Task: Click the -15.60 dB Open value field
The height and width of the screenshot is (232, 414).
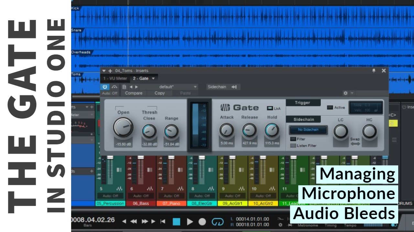Action: click(x=123, y=144)
